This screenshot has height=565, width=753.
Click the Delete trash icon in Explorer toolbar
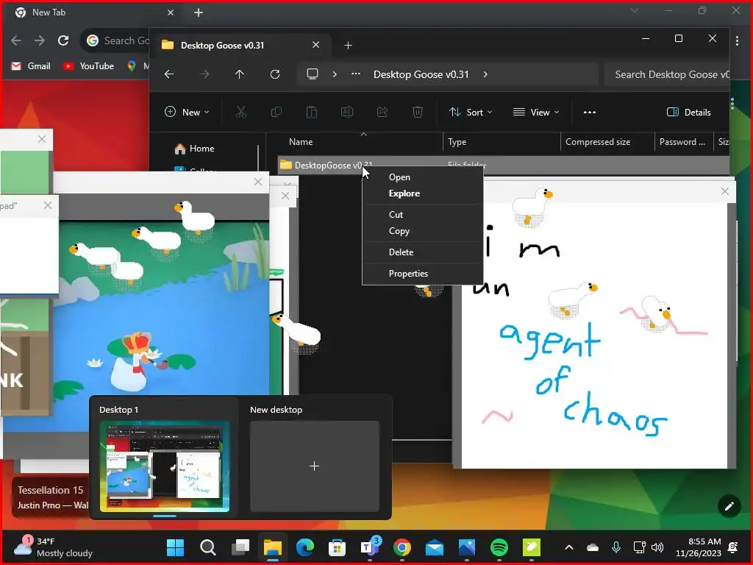tap(418, 113)
